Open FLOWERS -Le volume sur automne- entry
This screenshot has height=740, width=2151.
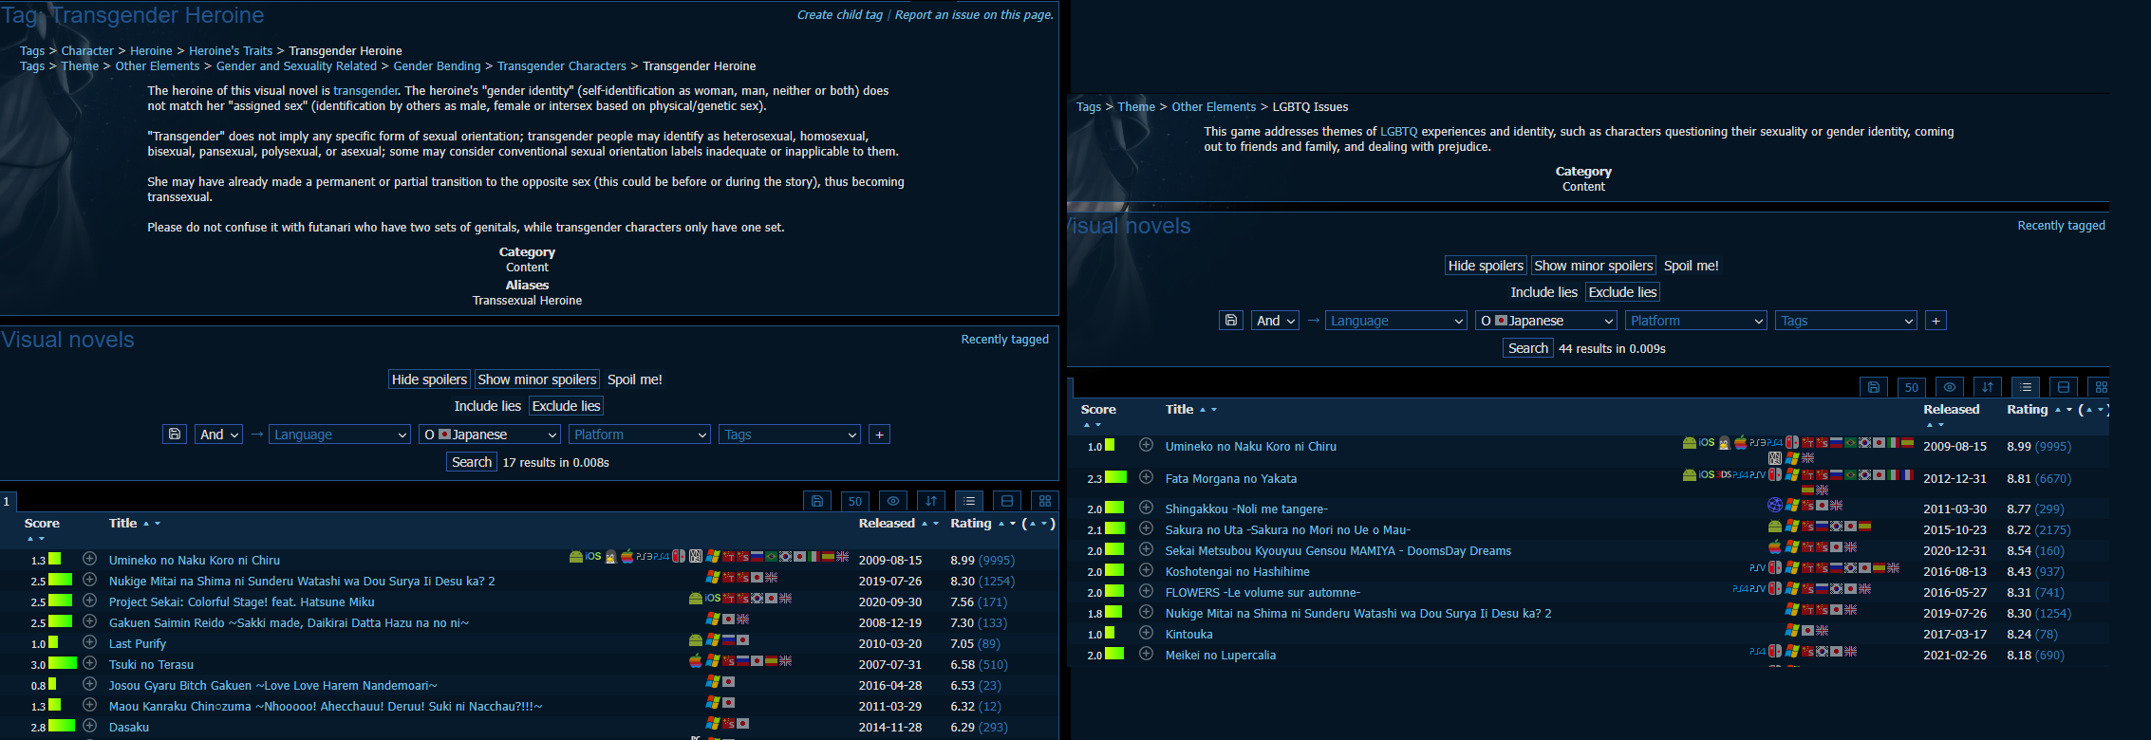(x=1263, y=592)
